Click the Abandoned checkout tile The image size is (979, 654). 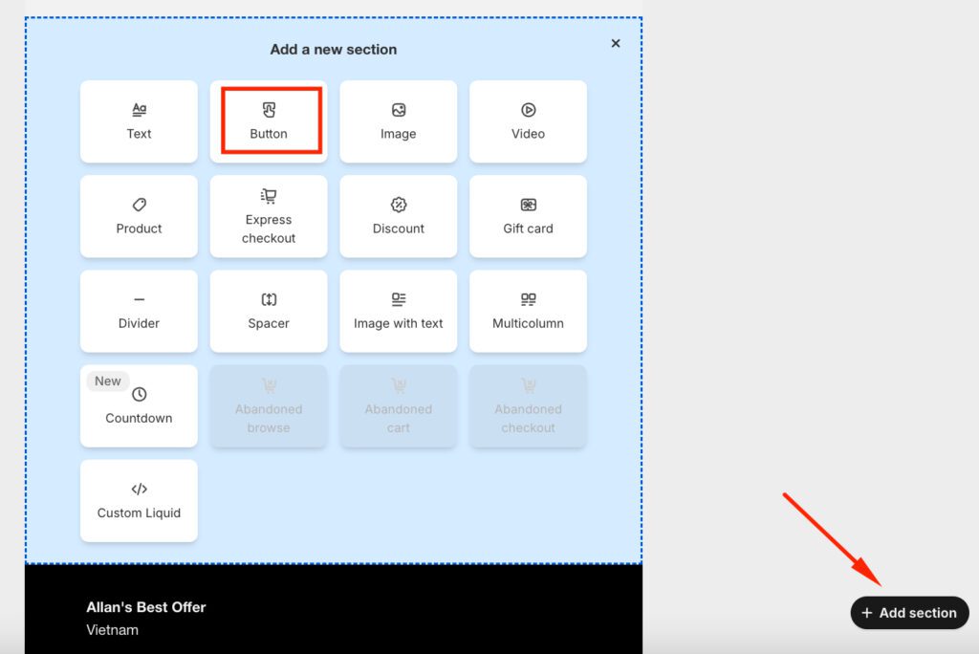coord(528,405)
